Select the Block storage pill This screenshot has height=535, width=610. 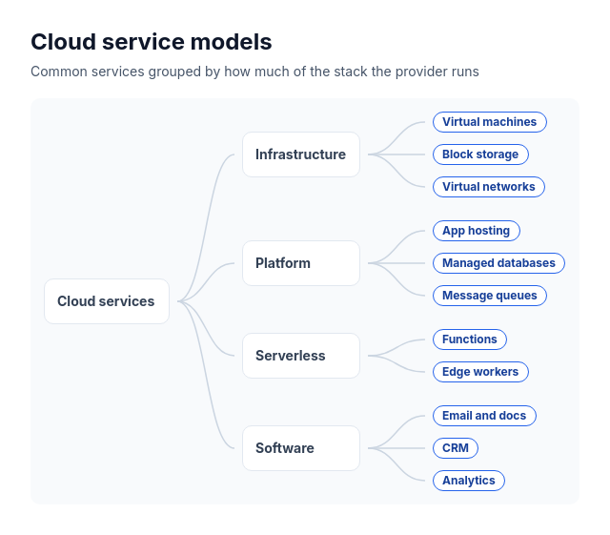[480, 154]
